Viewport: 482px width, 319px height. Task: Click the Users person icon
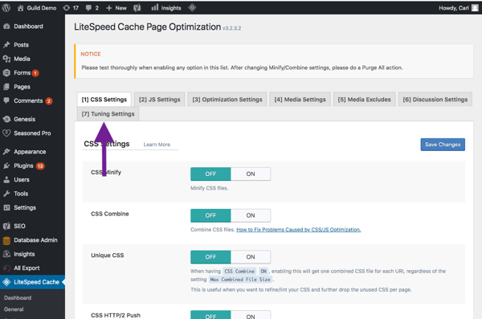point(6,180)
